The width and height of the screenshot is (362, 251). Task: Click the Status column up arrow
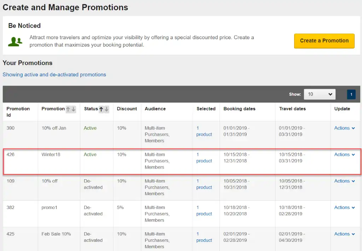(101, 109)
